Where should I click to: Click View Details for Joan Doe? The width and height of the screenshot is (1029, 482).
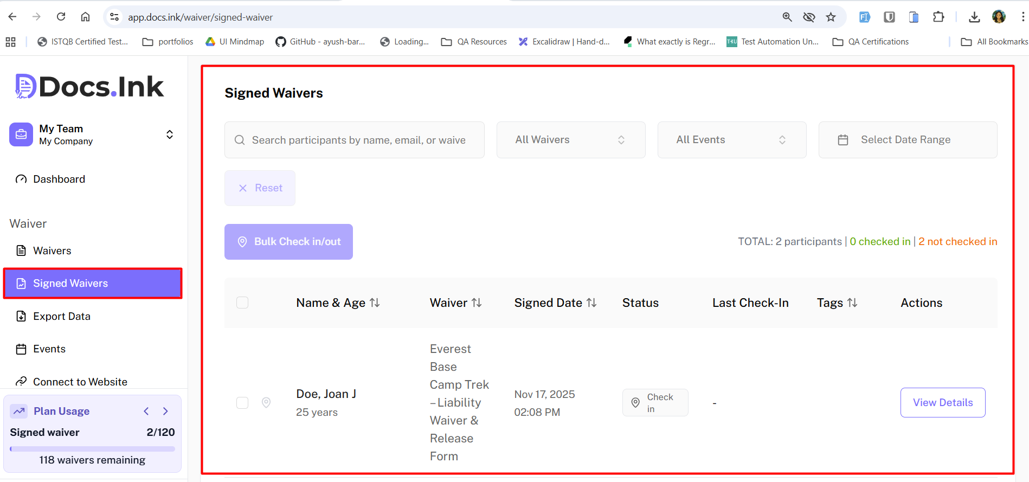(x=942, y=403)
